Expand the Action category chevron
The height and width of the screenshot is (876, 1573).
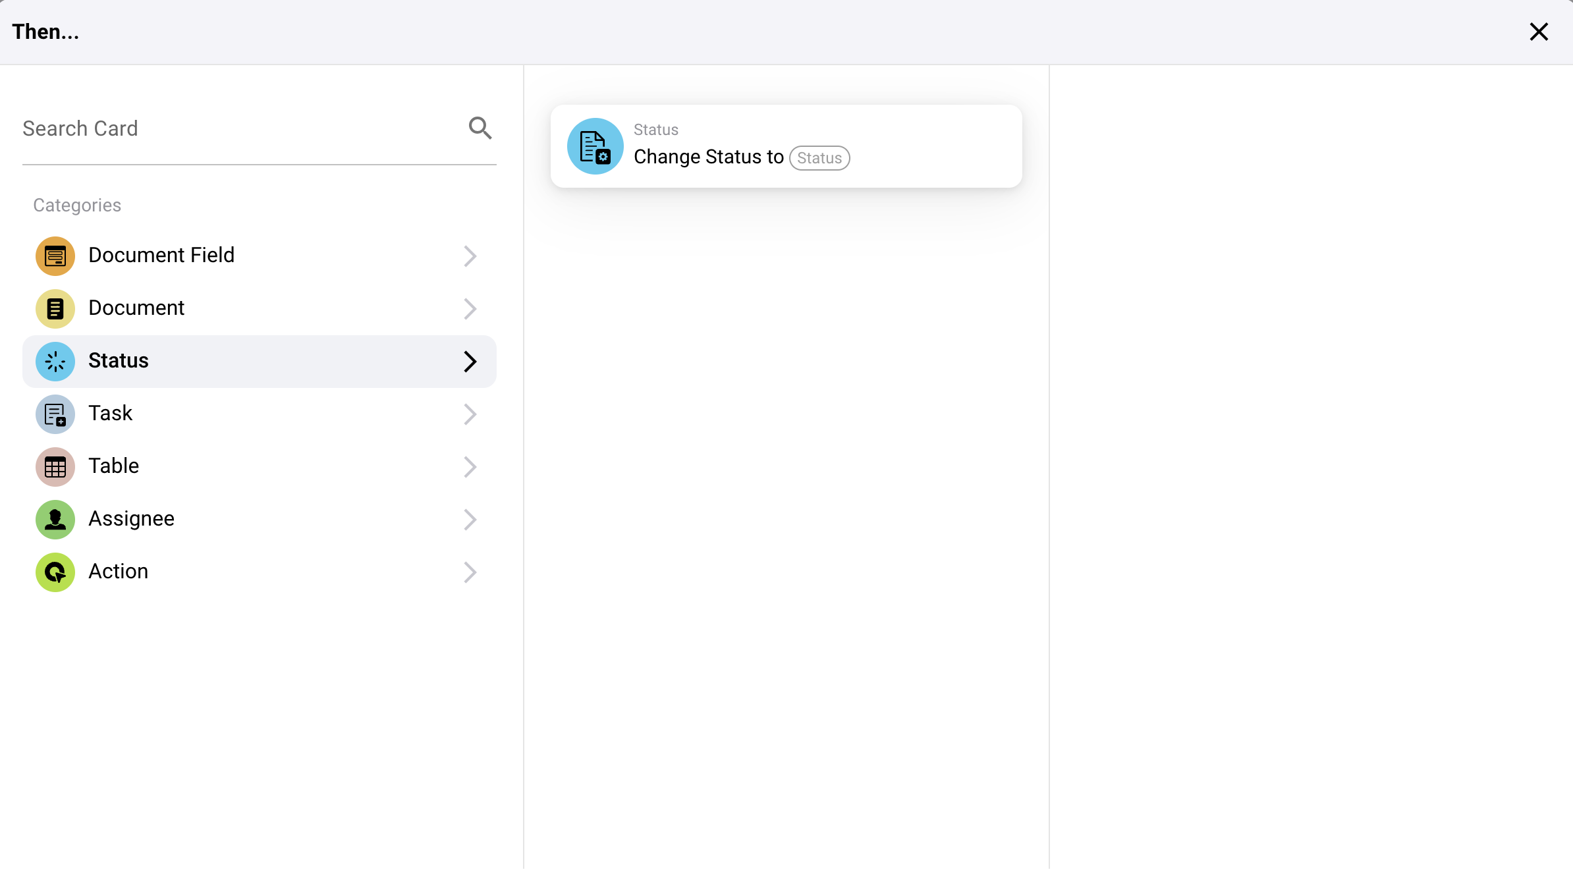pos(470,572)
